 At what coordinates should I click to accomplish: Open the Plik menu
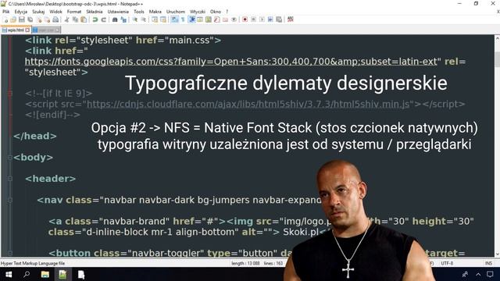[5, 12]
